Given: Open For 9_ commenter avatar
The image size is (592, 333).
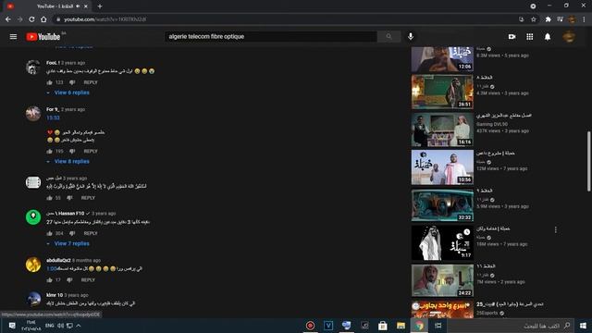Looking at the screenshot, I should pyautogui.click(x=33, y=114).
